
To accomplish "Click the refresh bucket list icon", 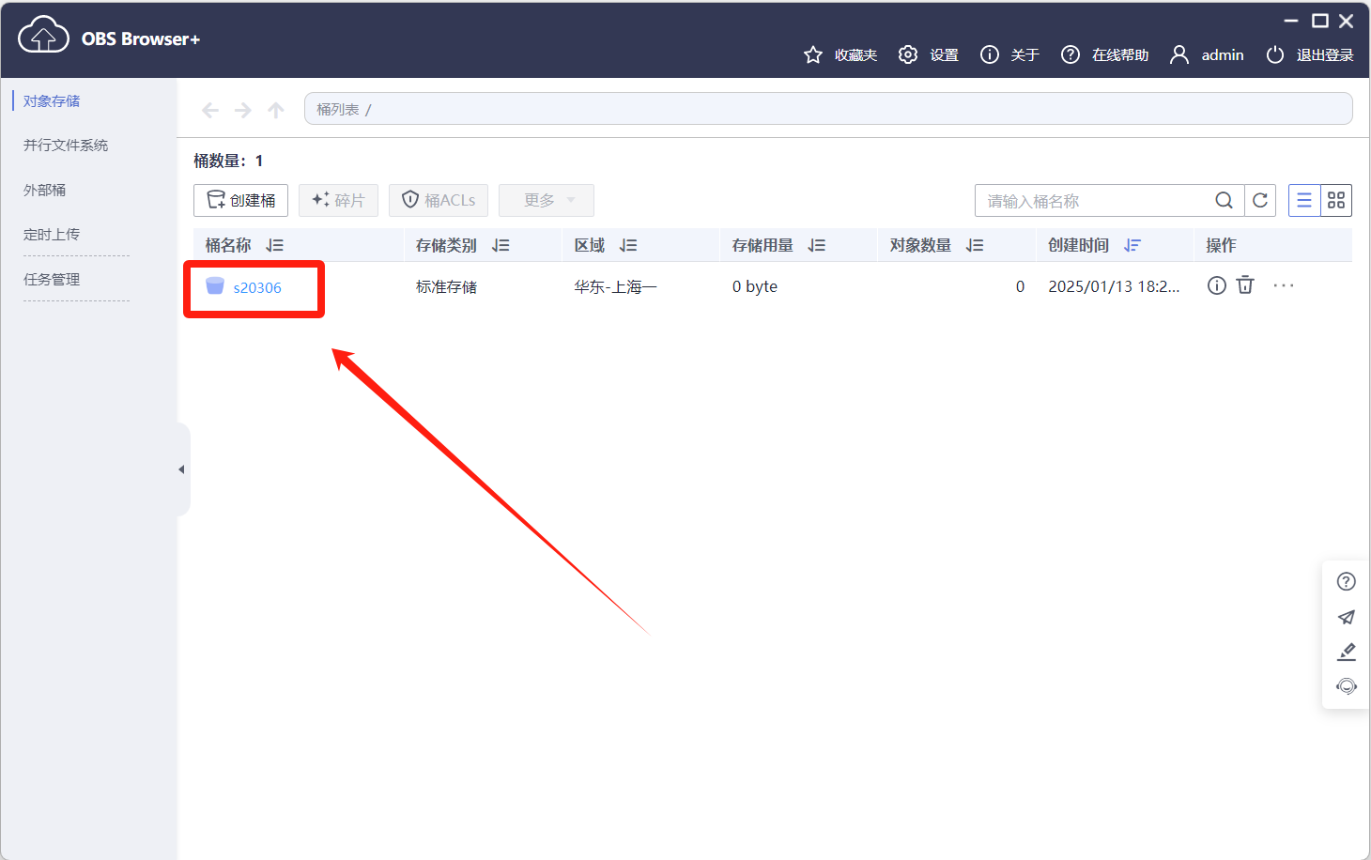I will pyautogui.click(x=1260, y=200).
